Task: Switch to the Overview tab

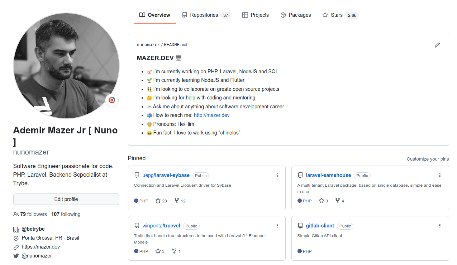Action: click(x=155, y=15)
